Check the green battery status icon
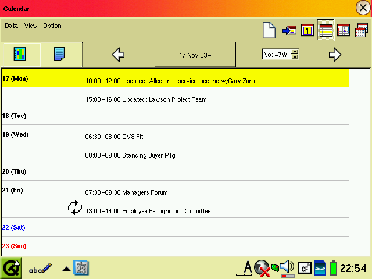 click(x=334, y=268)
